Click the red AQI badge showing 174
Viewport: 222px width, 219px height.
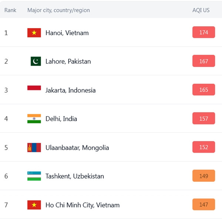(x=203, y=32)
